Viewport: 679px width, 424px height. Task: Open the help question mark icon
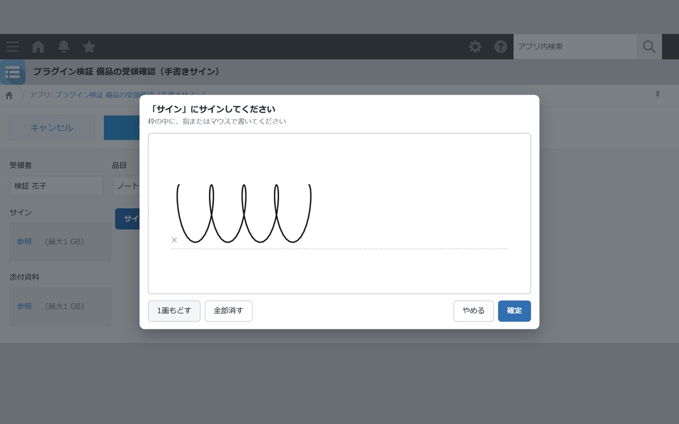pyautogui.click(x=501, y=47)
